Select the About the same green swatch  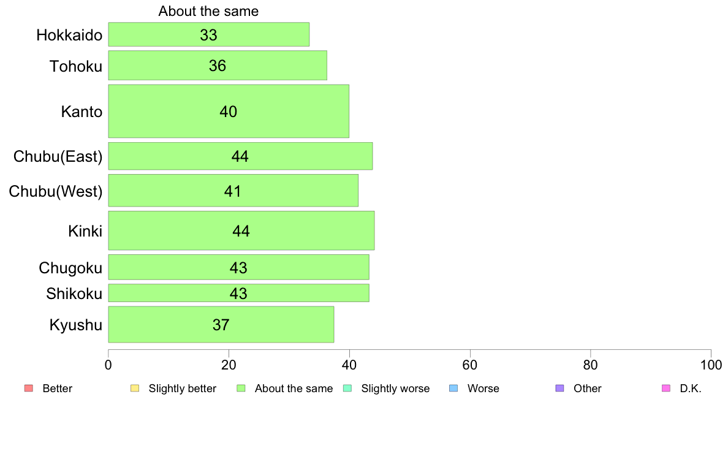[241, 388]
